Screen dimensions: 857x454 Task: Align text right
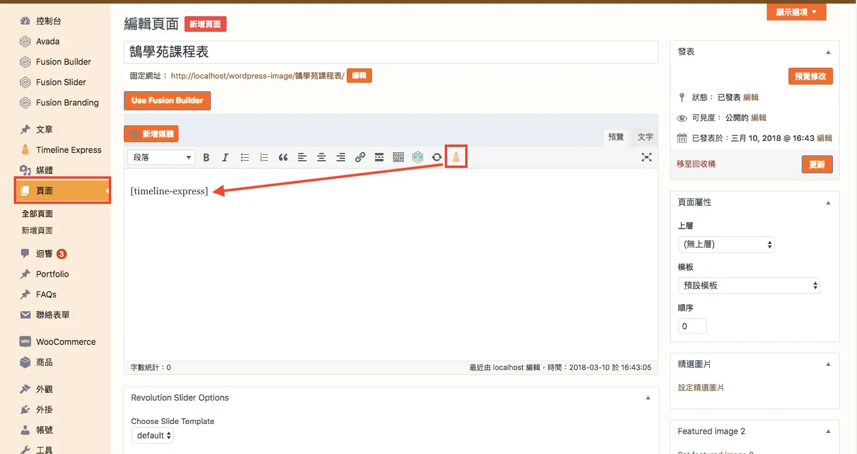pos(341,158)
